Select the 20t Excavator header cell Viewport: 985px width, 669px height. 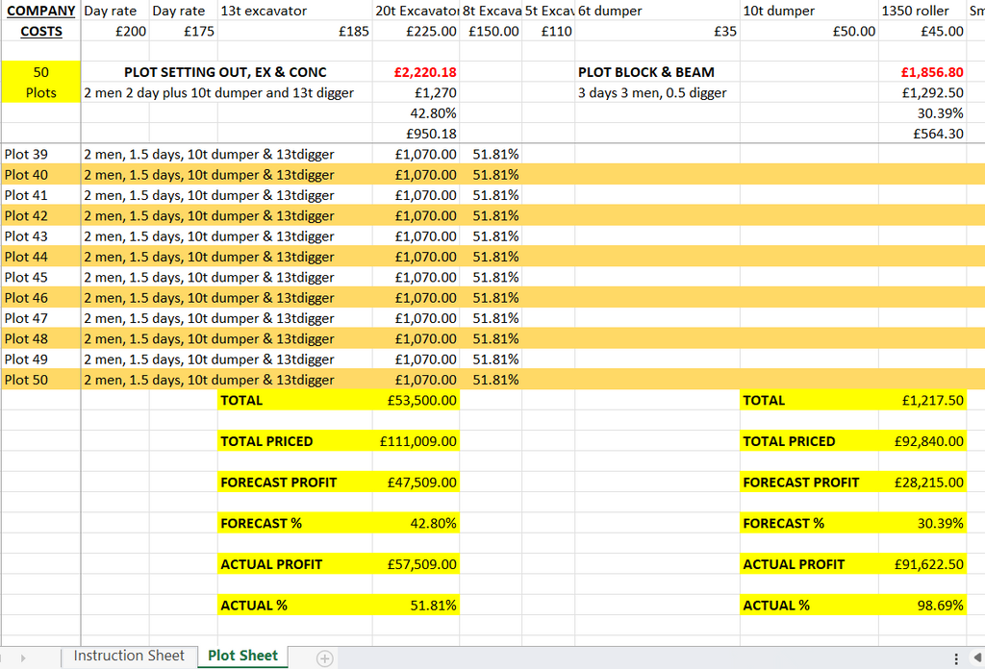pyautogui.click(x=416, y=11)
